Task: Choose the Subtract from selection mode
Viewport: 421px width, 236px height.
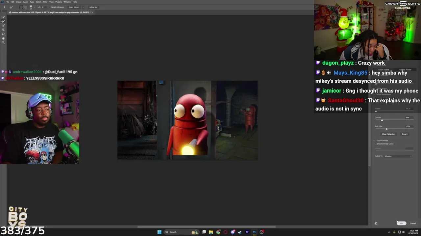Action: click(x=26, y=7)
